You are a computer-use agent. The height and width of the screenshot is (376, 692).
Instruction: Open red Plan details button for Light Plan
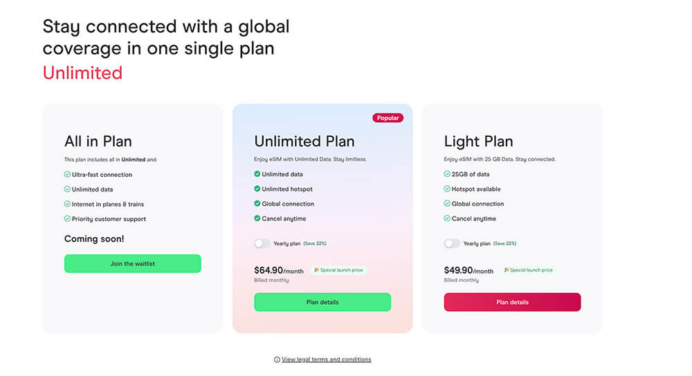[512, 302]
